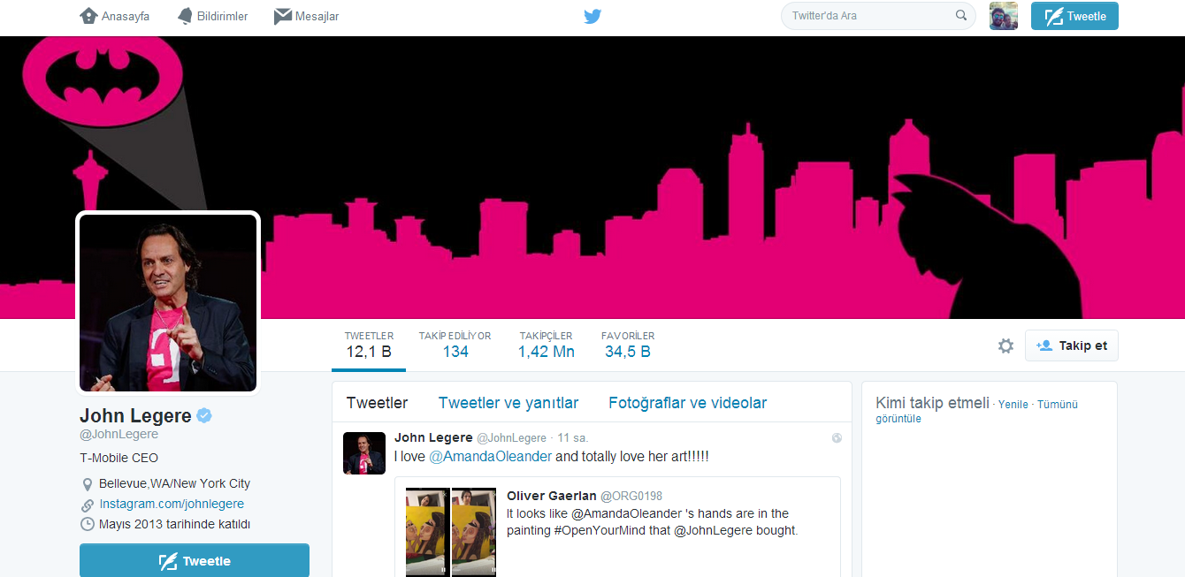Image resolution: width=1185 pixels, height=577 pixels.
Task: Select the Tweetler timeline tab
Action: pyautogui.click(x=378, y=403)
